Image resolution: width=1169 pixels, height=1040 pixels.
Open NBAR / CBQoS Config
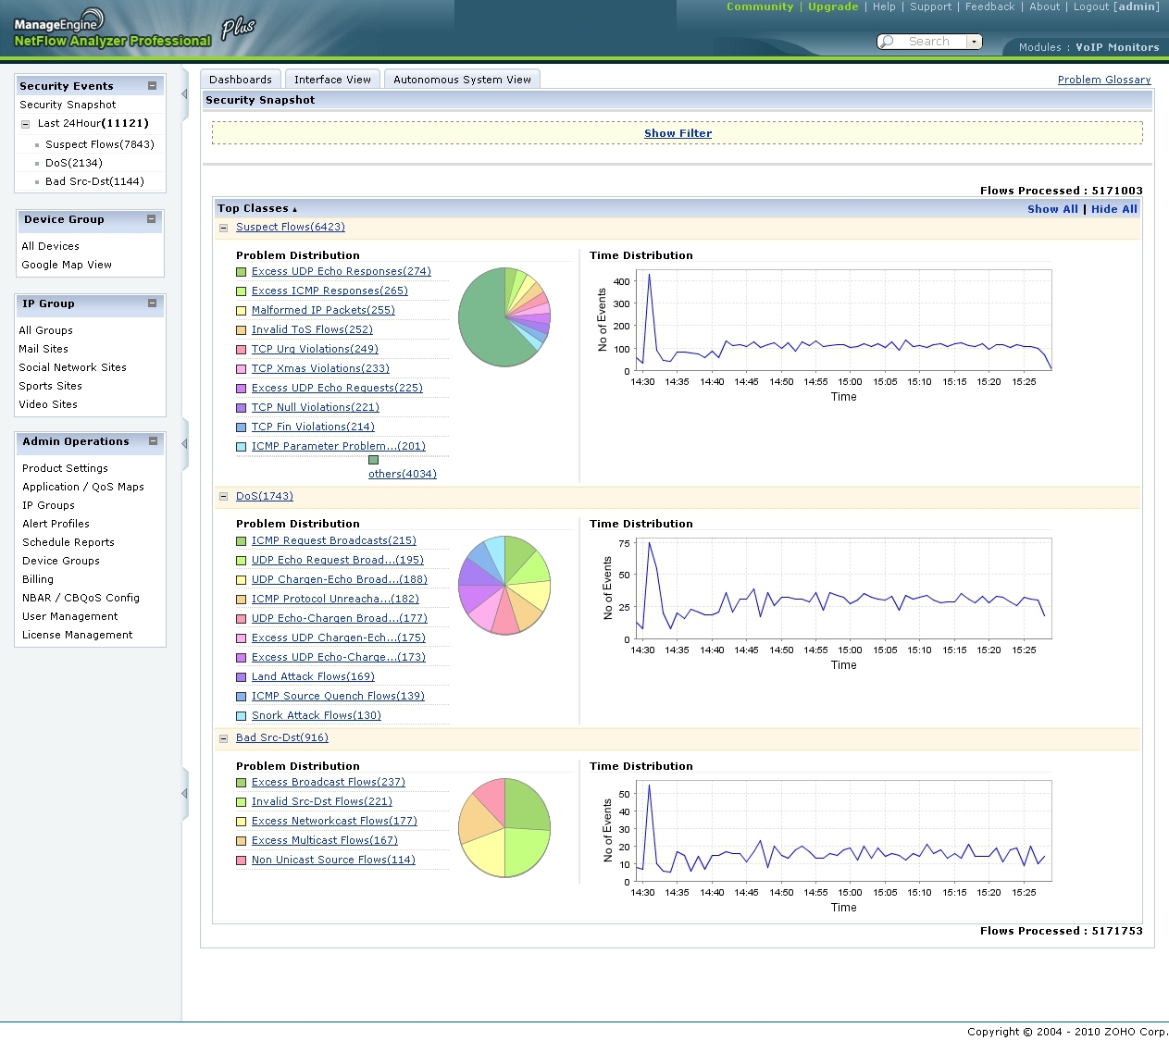coord(81,598)
